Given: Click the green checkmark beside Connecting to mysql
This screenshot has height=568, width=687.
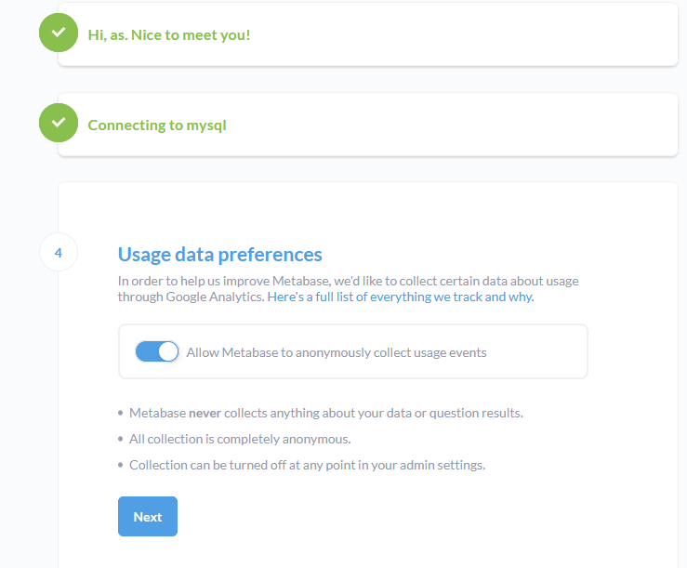Looking at the screenshot, I should click(x=59, y=123).
